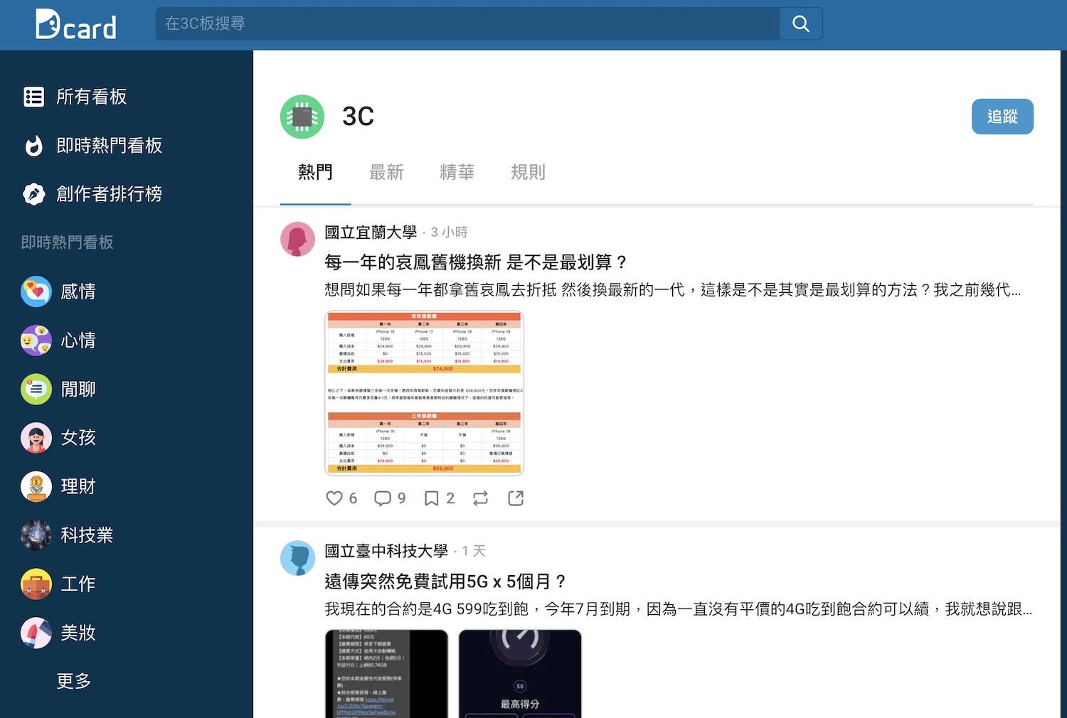
Task: Click the 科技業 sidebar label
Action: tap(87, 535)
